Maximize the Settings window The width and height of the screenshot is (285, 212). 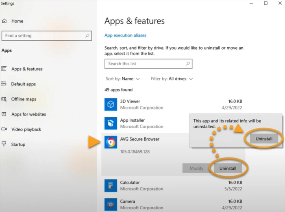pos(265,3)
